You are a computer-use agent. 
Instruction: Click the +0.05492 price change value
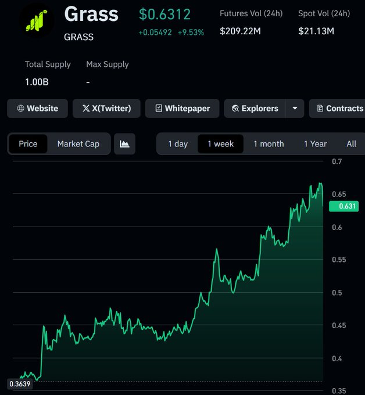coord(155,33)
